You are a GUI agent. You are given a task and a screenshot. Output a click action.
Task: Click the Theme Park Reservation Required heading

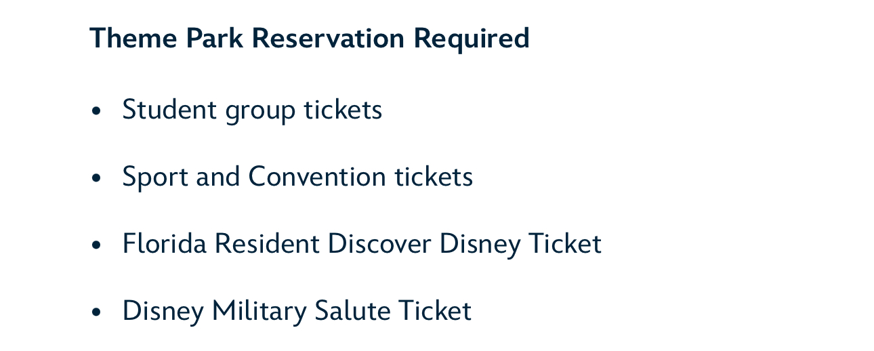coord(310,38)
